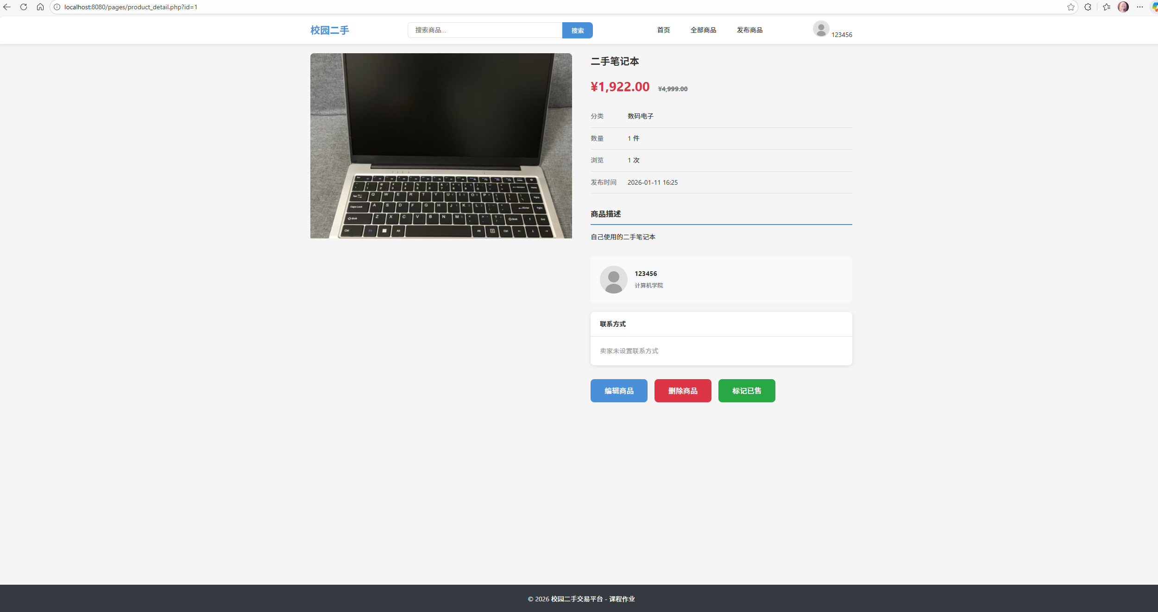The image size is (1158, 612).
Task: Switch to the 全部商品 navigation item
Action: point(703,30)
